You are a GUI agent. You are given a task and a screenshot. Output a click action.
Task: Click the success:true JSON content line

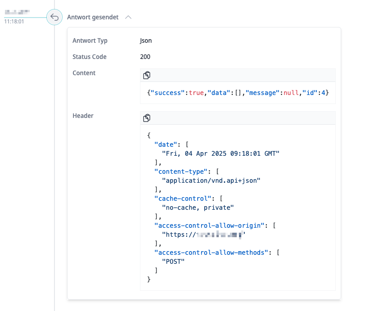(239, 92)
